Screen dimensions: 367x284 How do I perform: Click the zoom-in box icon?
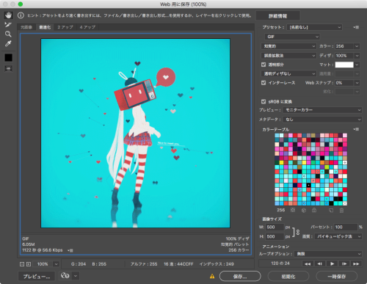[x=29, y=264]
